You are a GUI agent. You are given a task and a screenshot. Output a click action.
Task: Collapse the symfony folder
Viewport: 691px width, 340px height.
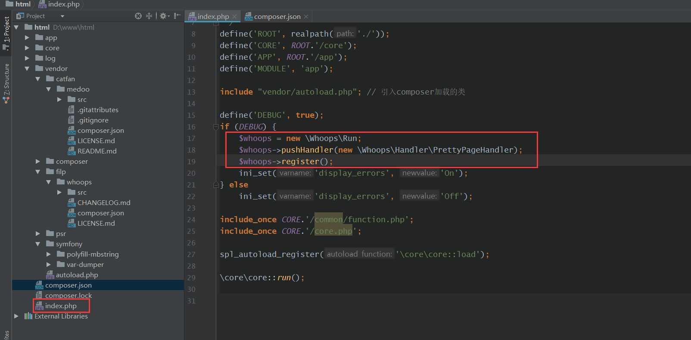pyautogui.click(x=38, y=244)
